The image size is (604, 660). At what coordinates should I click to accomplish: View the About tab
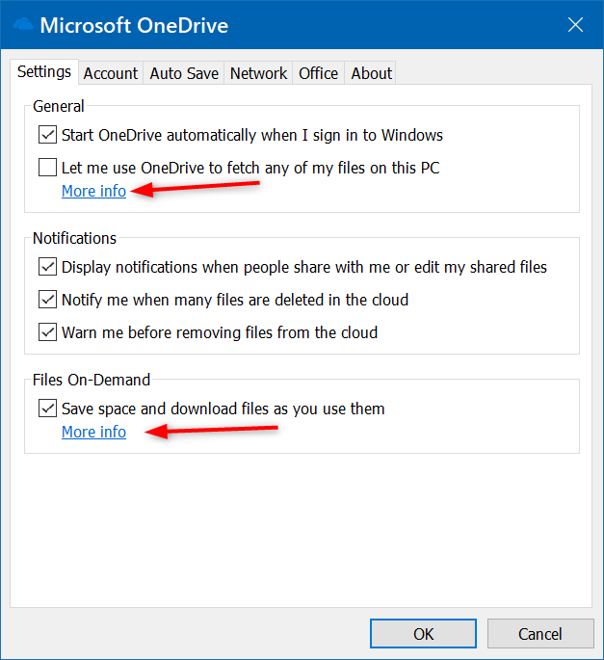[371, 73]
